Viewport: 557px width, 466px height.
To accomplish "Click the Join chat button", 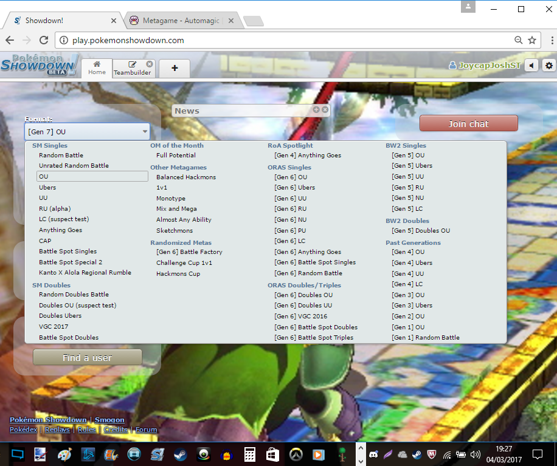I will (x=468, y=123).
